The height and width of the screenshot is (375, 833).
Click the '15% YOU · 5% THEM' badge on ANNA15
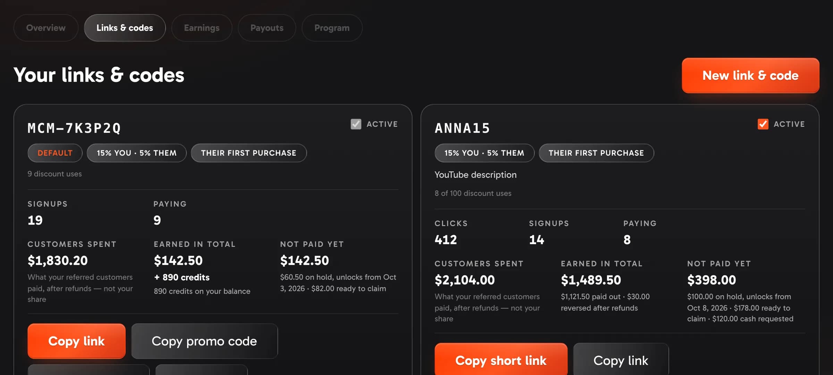[x=485, y=153]
